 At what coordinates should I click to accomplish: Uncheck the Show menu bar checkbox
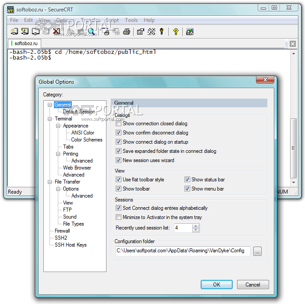187,189
